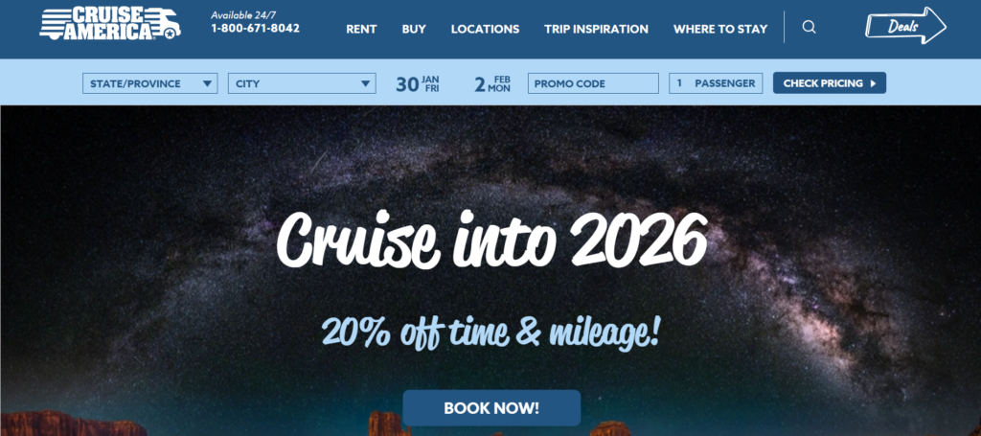Open the City selection box
The width and height of the screenshot is (981, 436).
pos(302,83)
